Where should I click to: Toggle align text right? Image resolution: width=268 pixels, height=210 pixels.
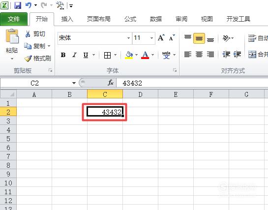pos(210,55)
